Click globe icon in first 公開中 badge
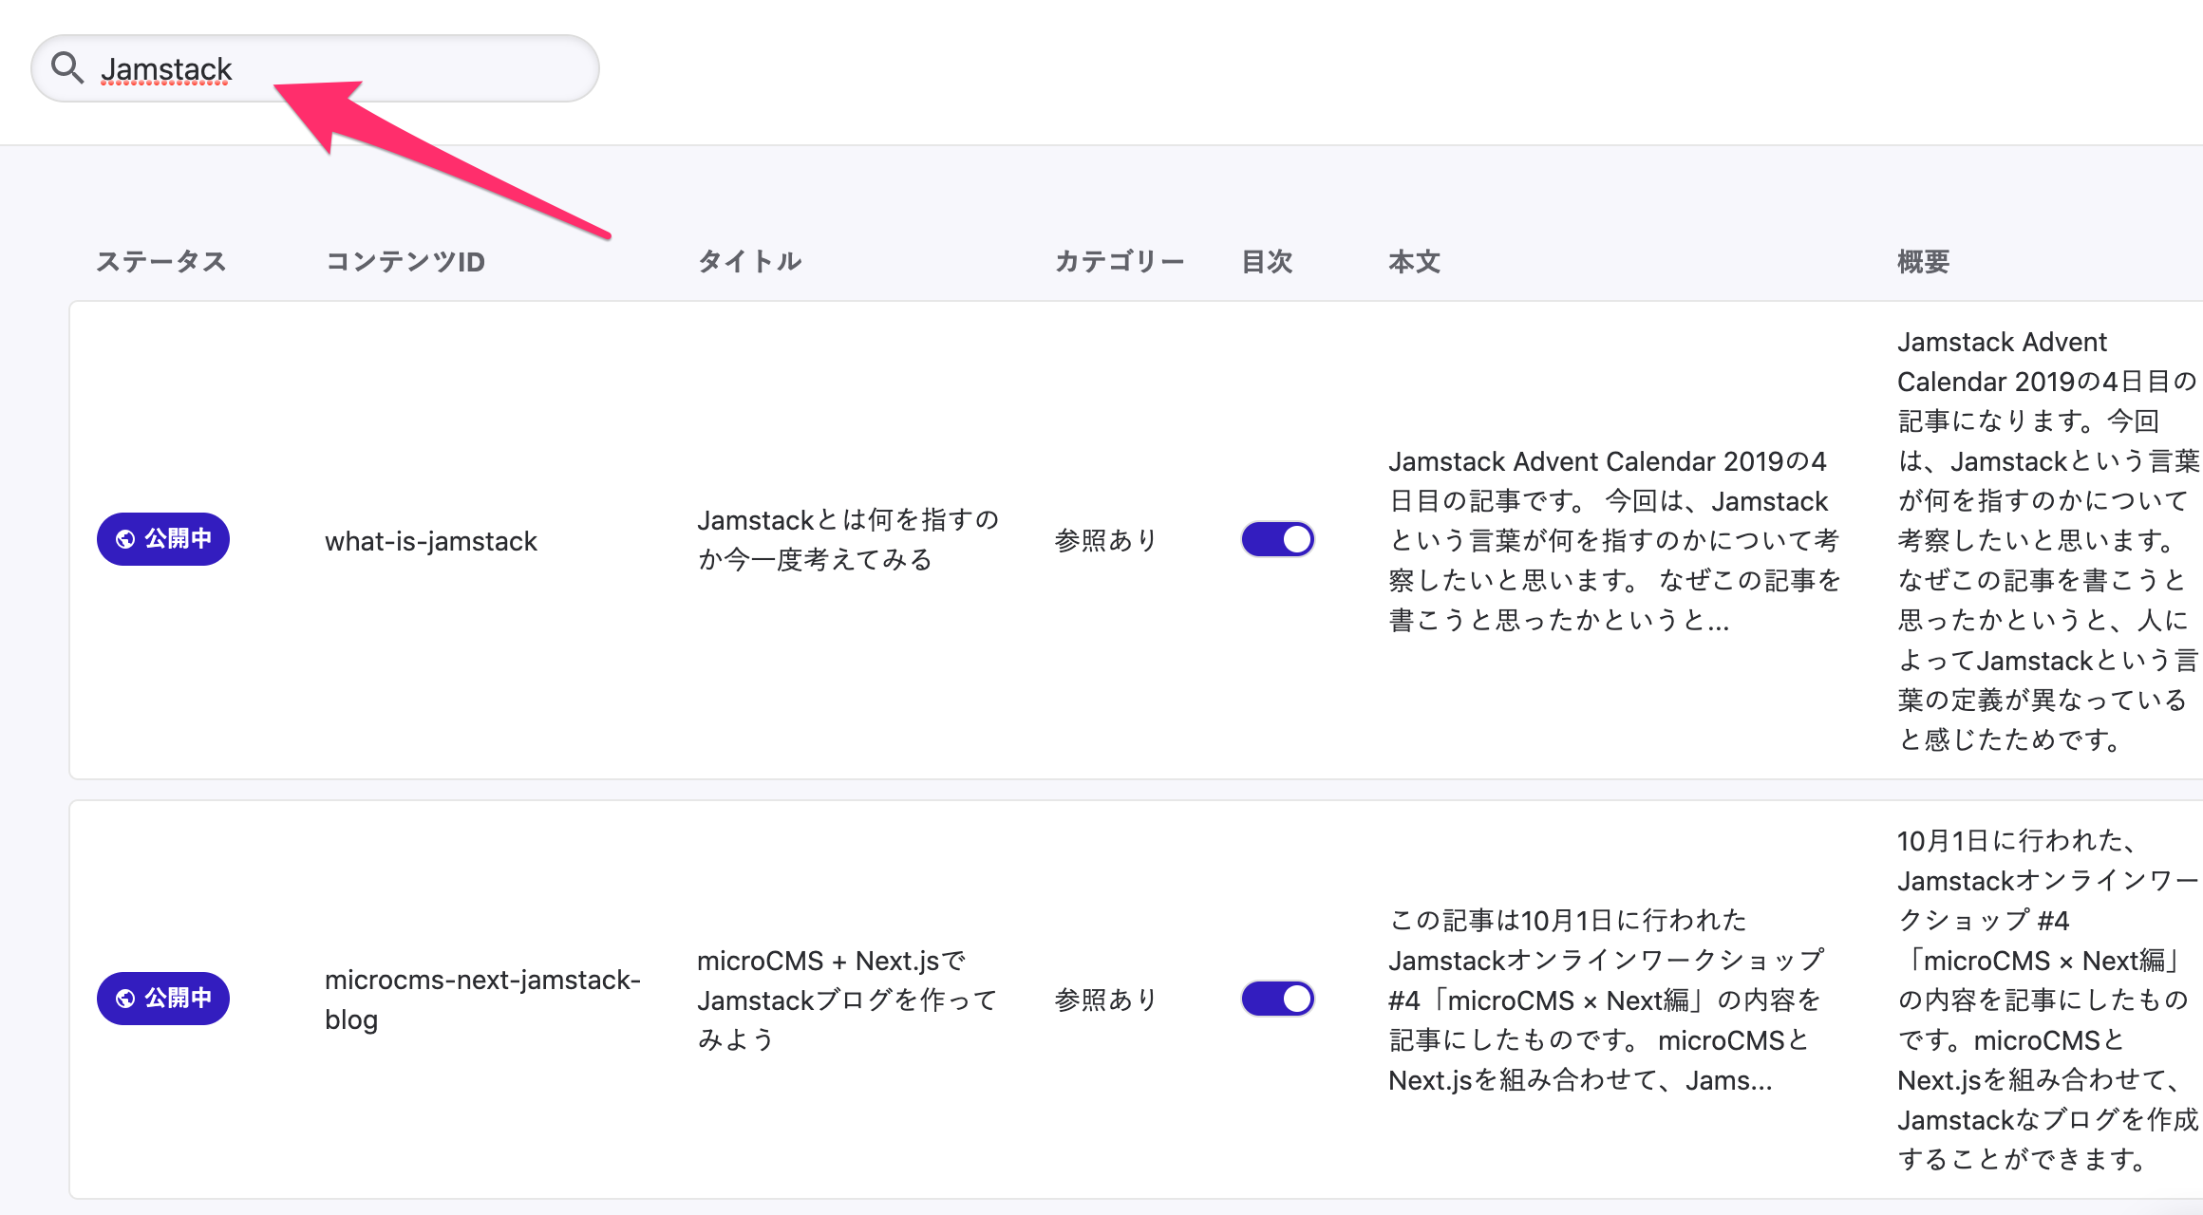The height and width of the screenshot is (1215, 2203). (125, 539)
